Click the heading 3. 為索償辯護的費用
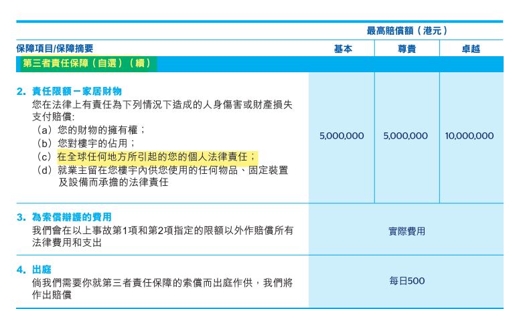Image resolution: width=521 pixels, height=309 pixels. click(x=64, y=217)
